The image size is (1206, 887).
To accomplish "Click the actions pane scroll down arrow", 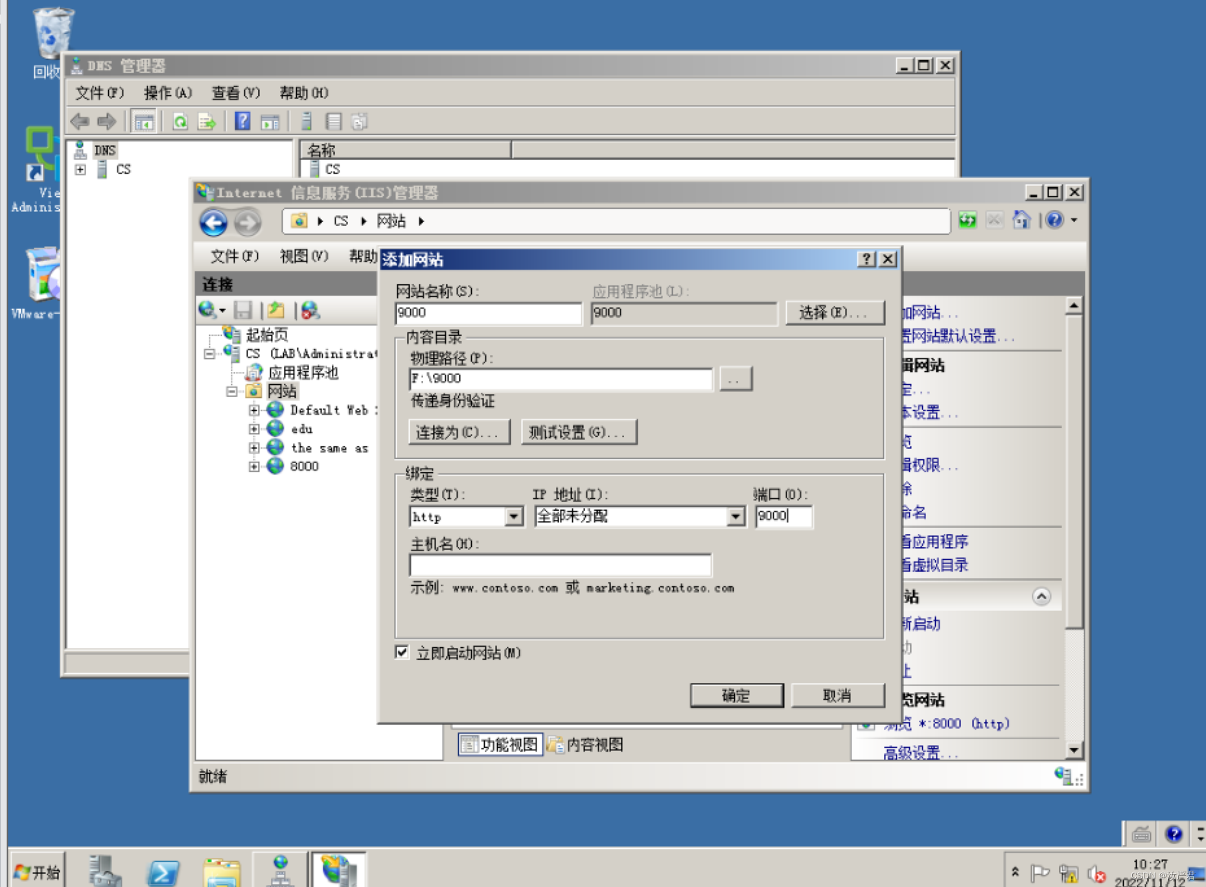I will pos(1074,750).
